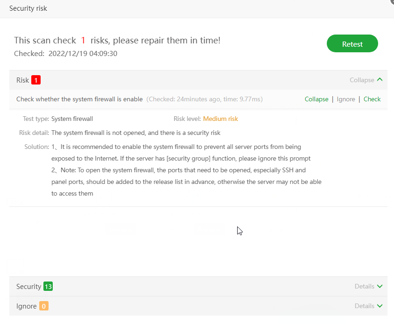Click the red Risk count badge
The image size is (394, 324).
[x=36, y=80]
